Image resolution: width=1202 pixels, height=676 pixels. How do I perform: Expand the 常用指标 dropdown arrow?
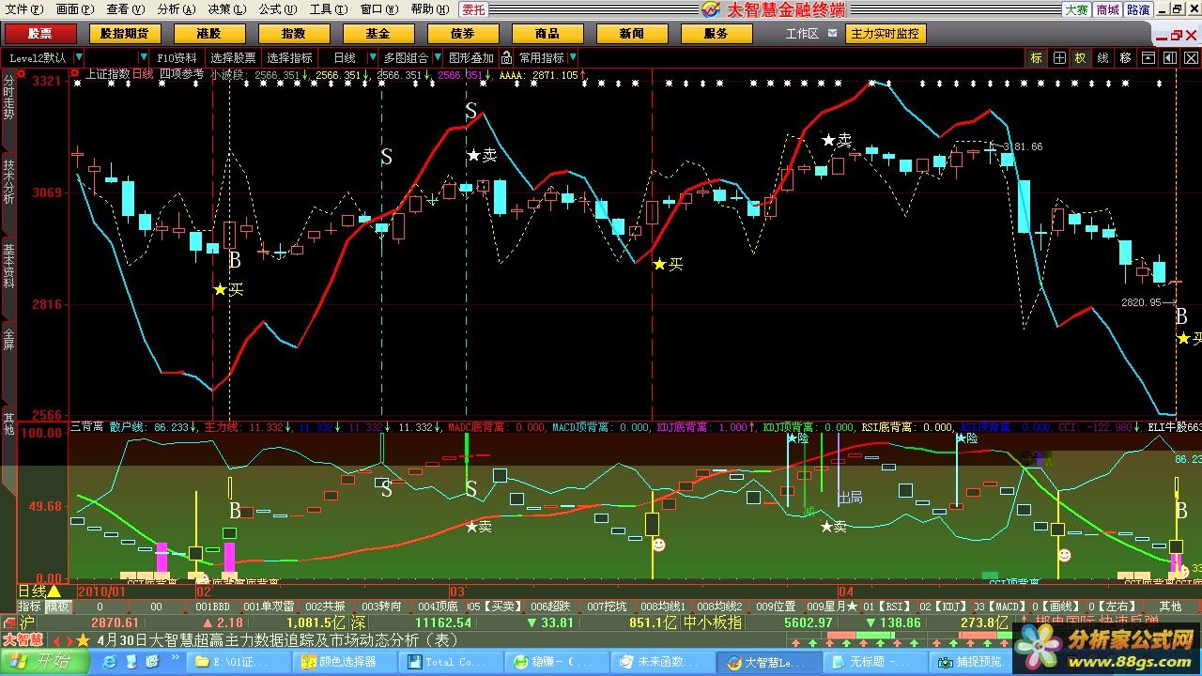tap(573, 58)
